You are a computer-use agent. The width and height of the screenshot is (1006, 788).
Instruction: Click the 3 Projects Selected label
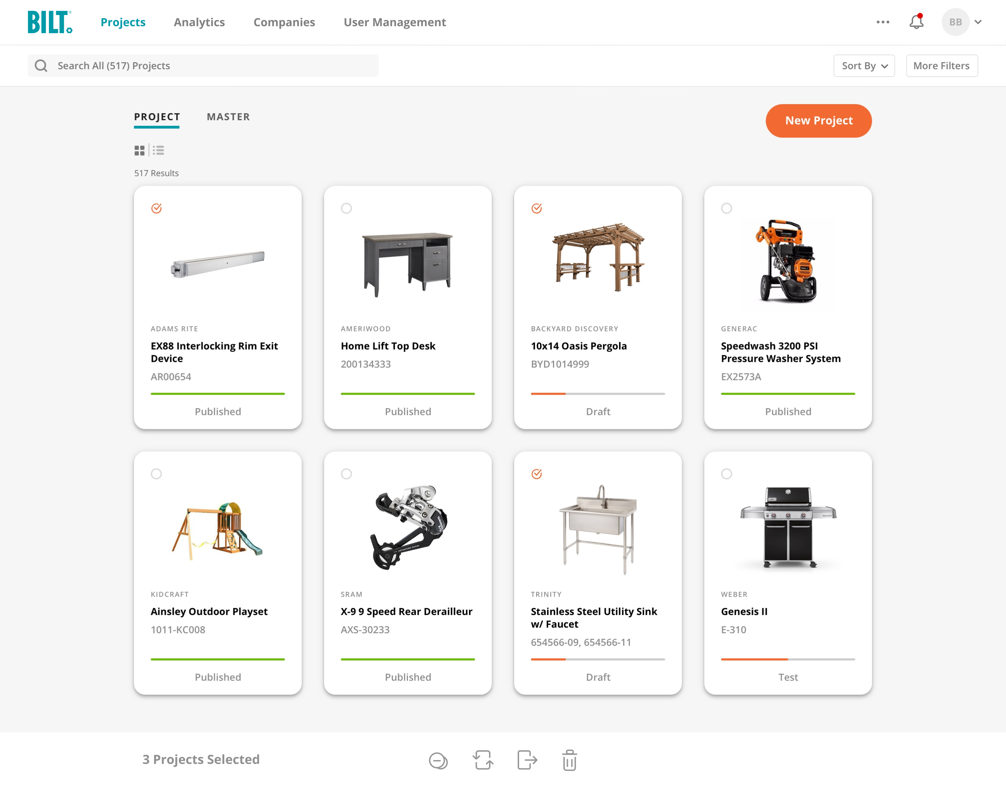point(201,759)
